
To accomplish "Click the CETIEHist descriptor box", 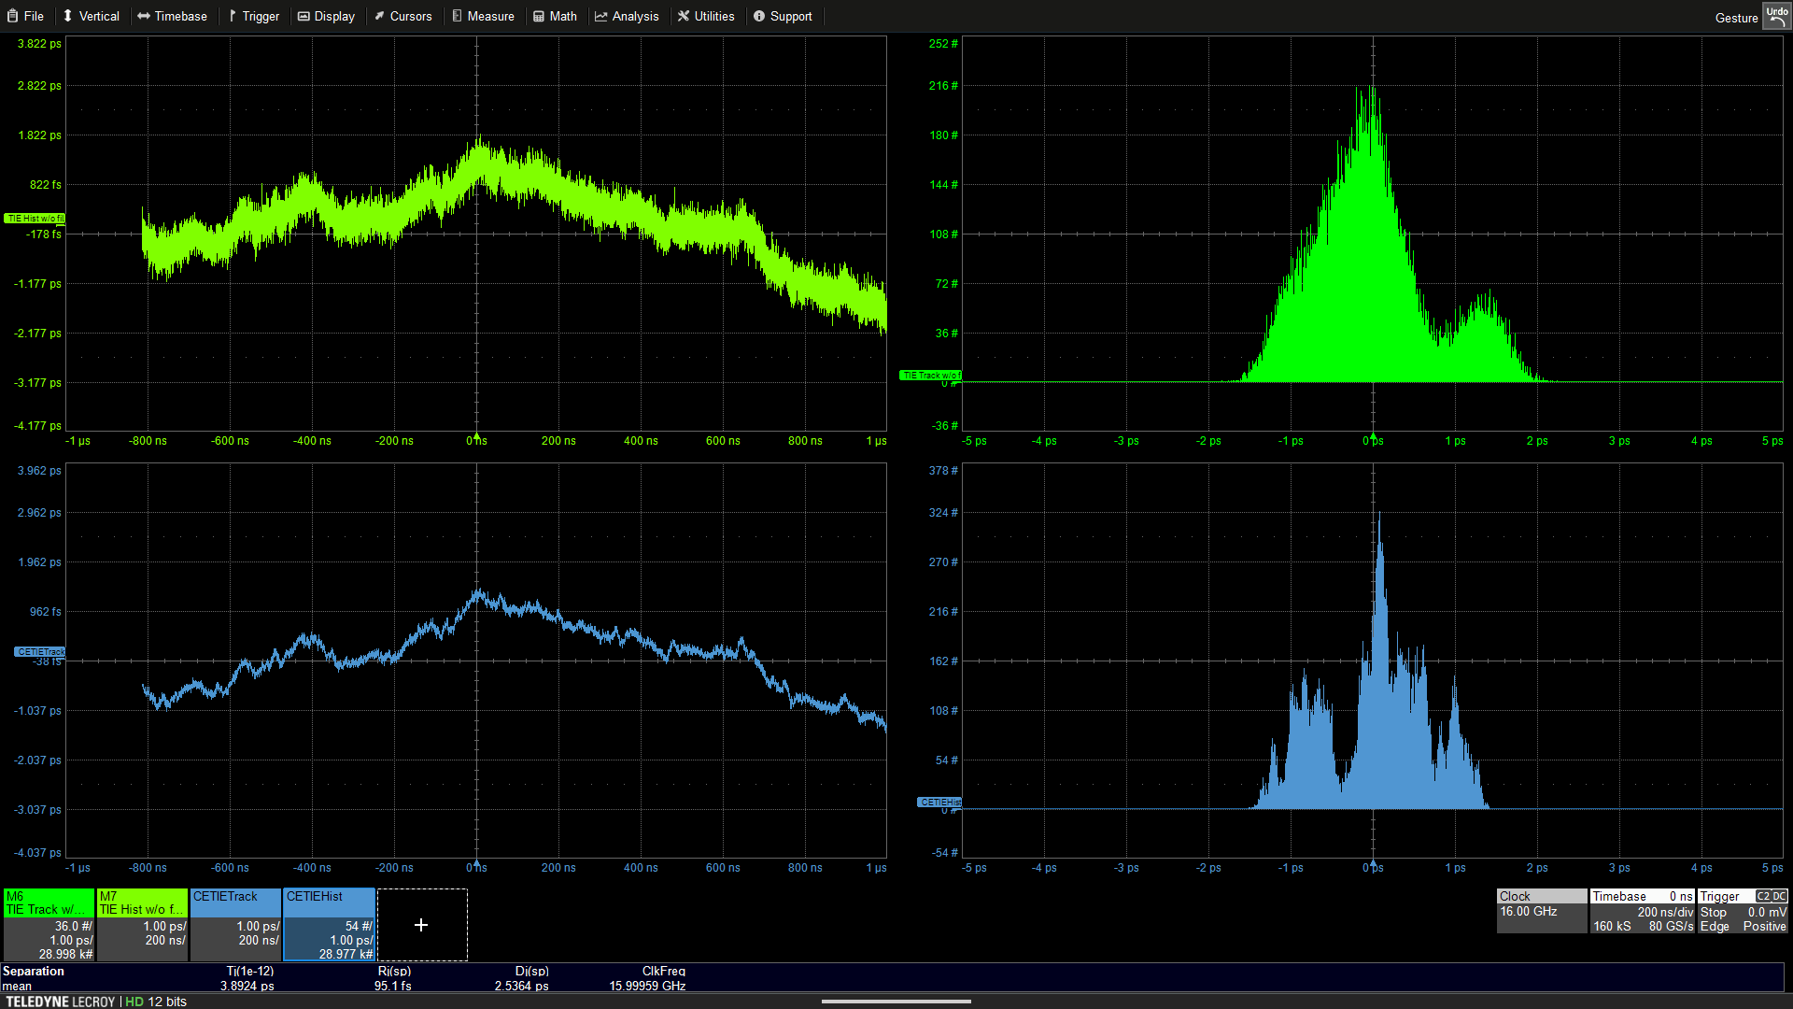I will [329, 924].
